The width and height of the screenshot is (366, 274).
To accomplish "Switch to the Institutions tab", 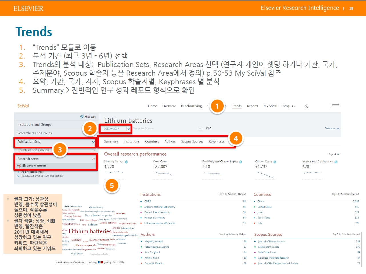I will [x=131, y=142].
